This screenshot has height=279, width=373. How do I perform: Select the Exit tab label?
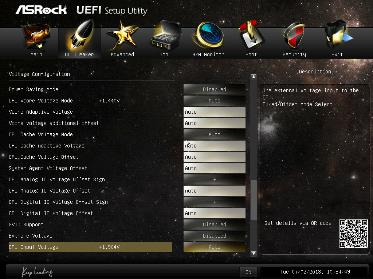click(337, 54)
